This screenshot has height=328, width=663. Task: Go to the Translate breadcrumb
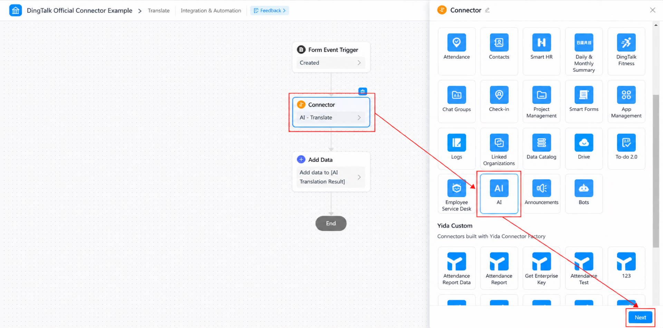158,10
